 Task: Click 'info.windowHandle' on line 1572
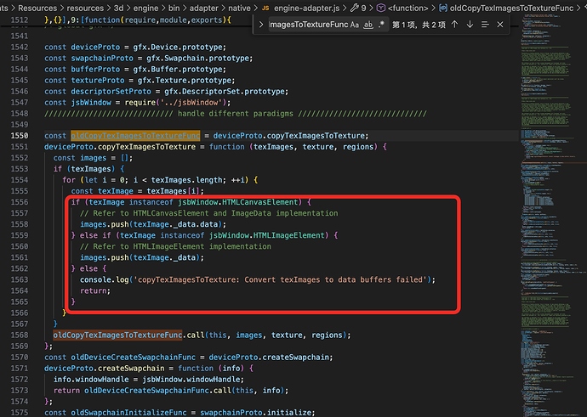[91, 380]
